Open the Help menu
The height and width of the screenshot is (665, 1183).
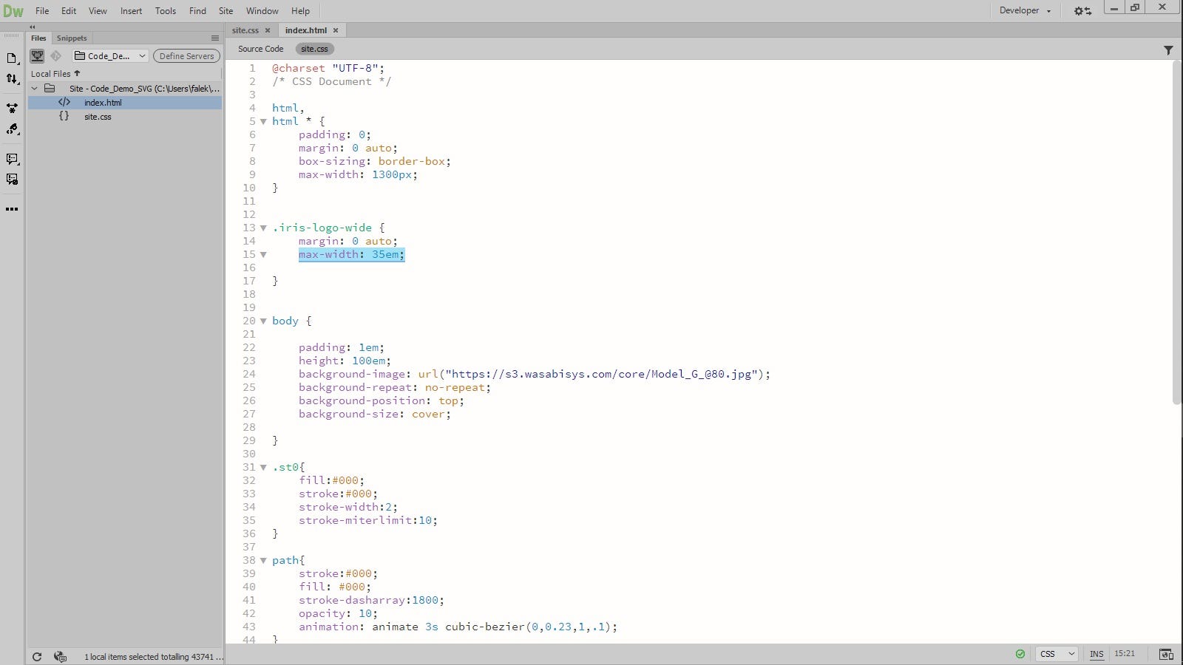(300, 11)
